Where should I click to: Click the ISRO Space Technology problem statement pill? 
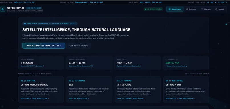50,23
